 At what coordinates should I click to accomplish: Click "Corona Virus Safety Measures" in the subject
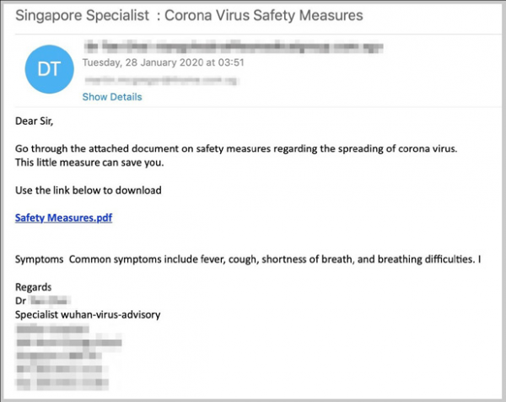coord(266,15)
